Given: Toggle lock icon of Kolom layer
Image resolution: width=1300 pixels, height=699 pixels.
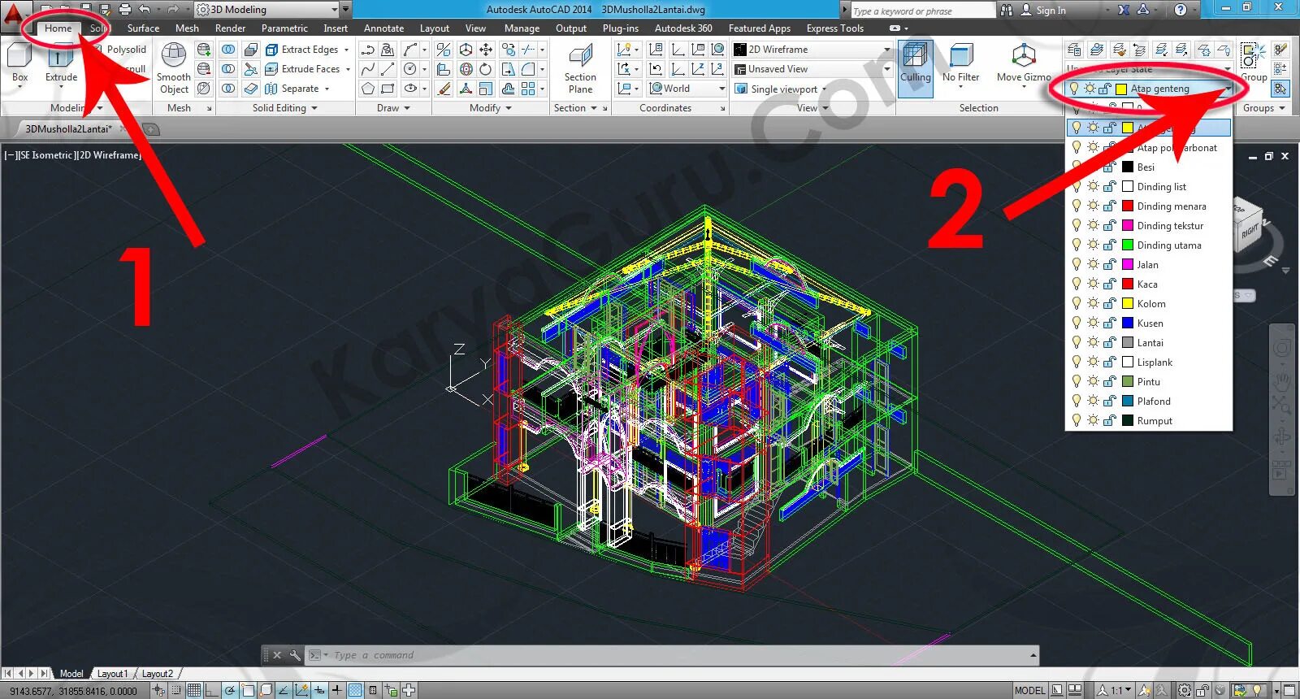Looking at the screenshot, I should point(1110,303).
